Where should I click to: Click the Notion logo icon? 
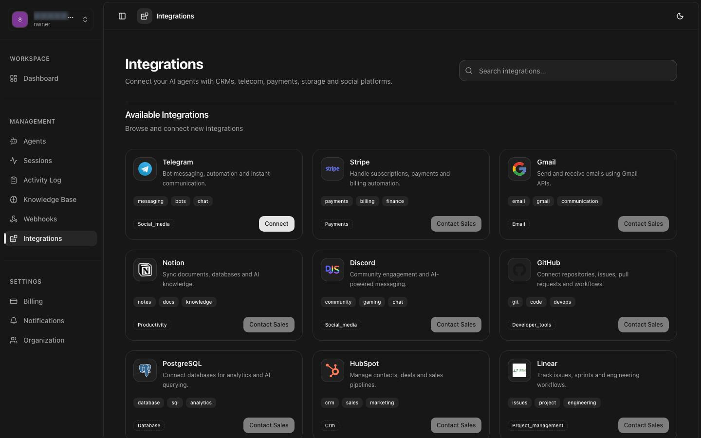145,270
